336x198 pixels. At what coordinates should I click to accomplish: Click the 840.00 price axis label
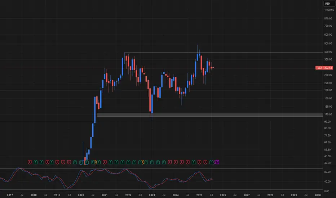point(328,18)
